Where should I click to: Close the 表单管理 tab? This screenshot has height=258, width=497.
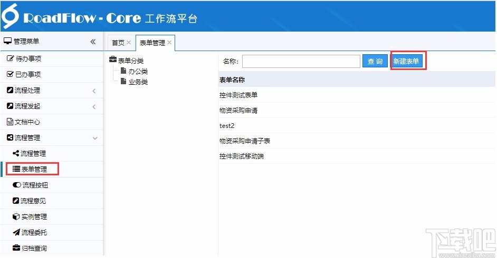point(169,42)
